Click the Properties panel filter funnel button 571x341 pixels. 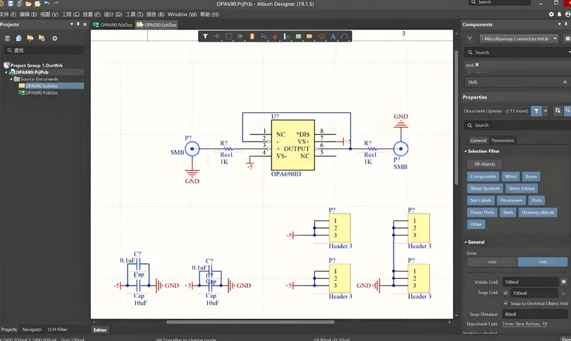[x=536, y=111]
